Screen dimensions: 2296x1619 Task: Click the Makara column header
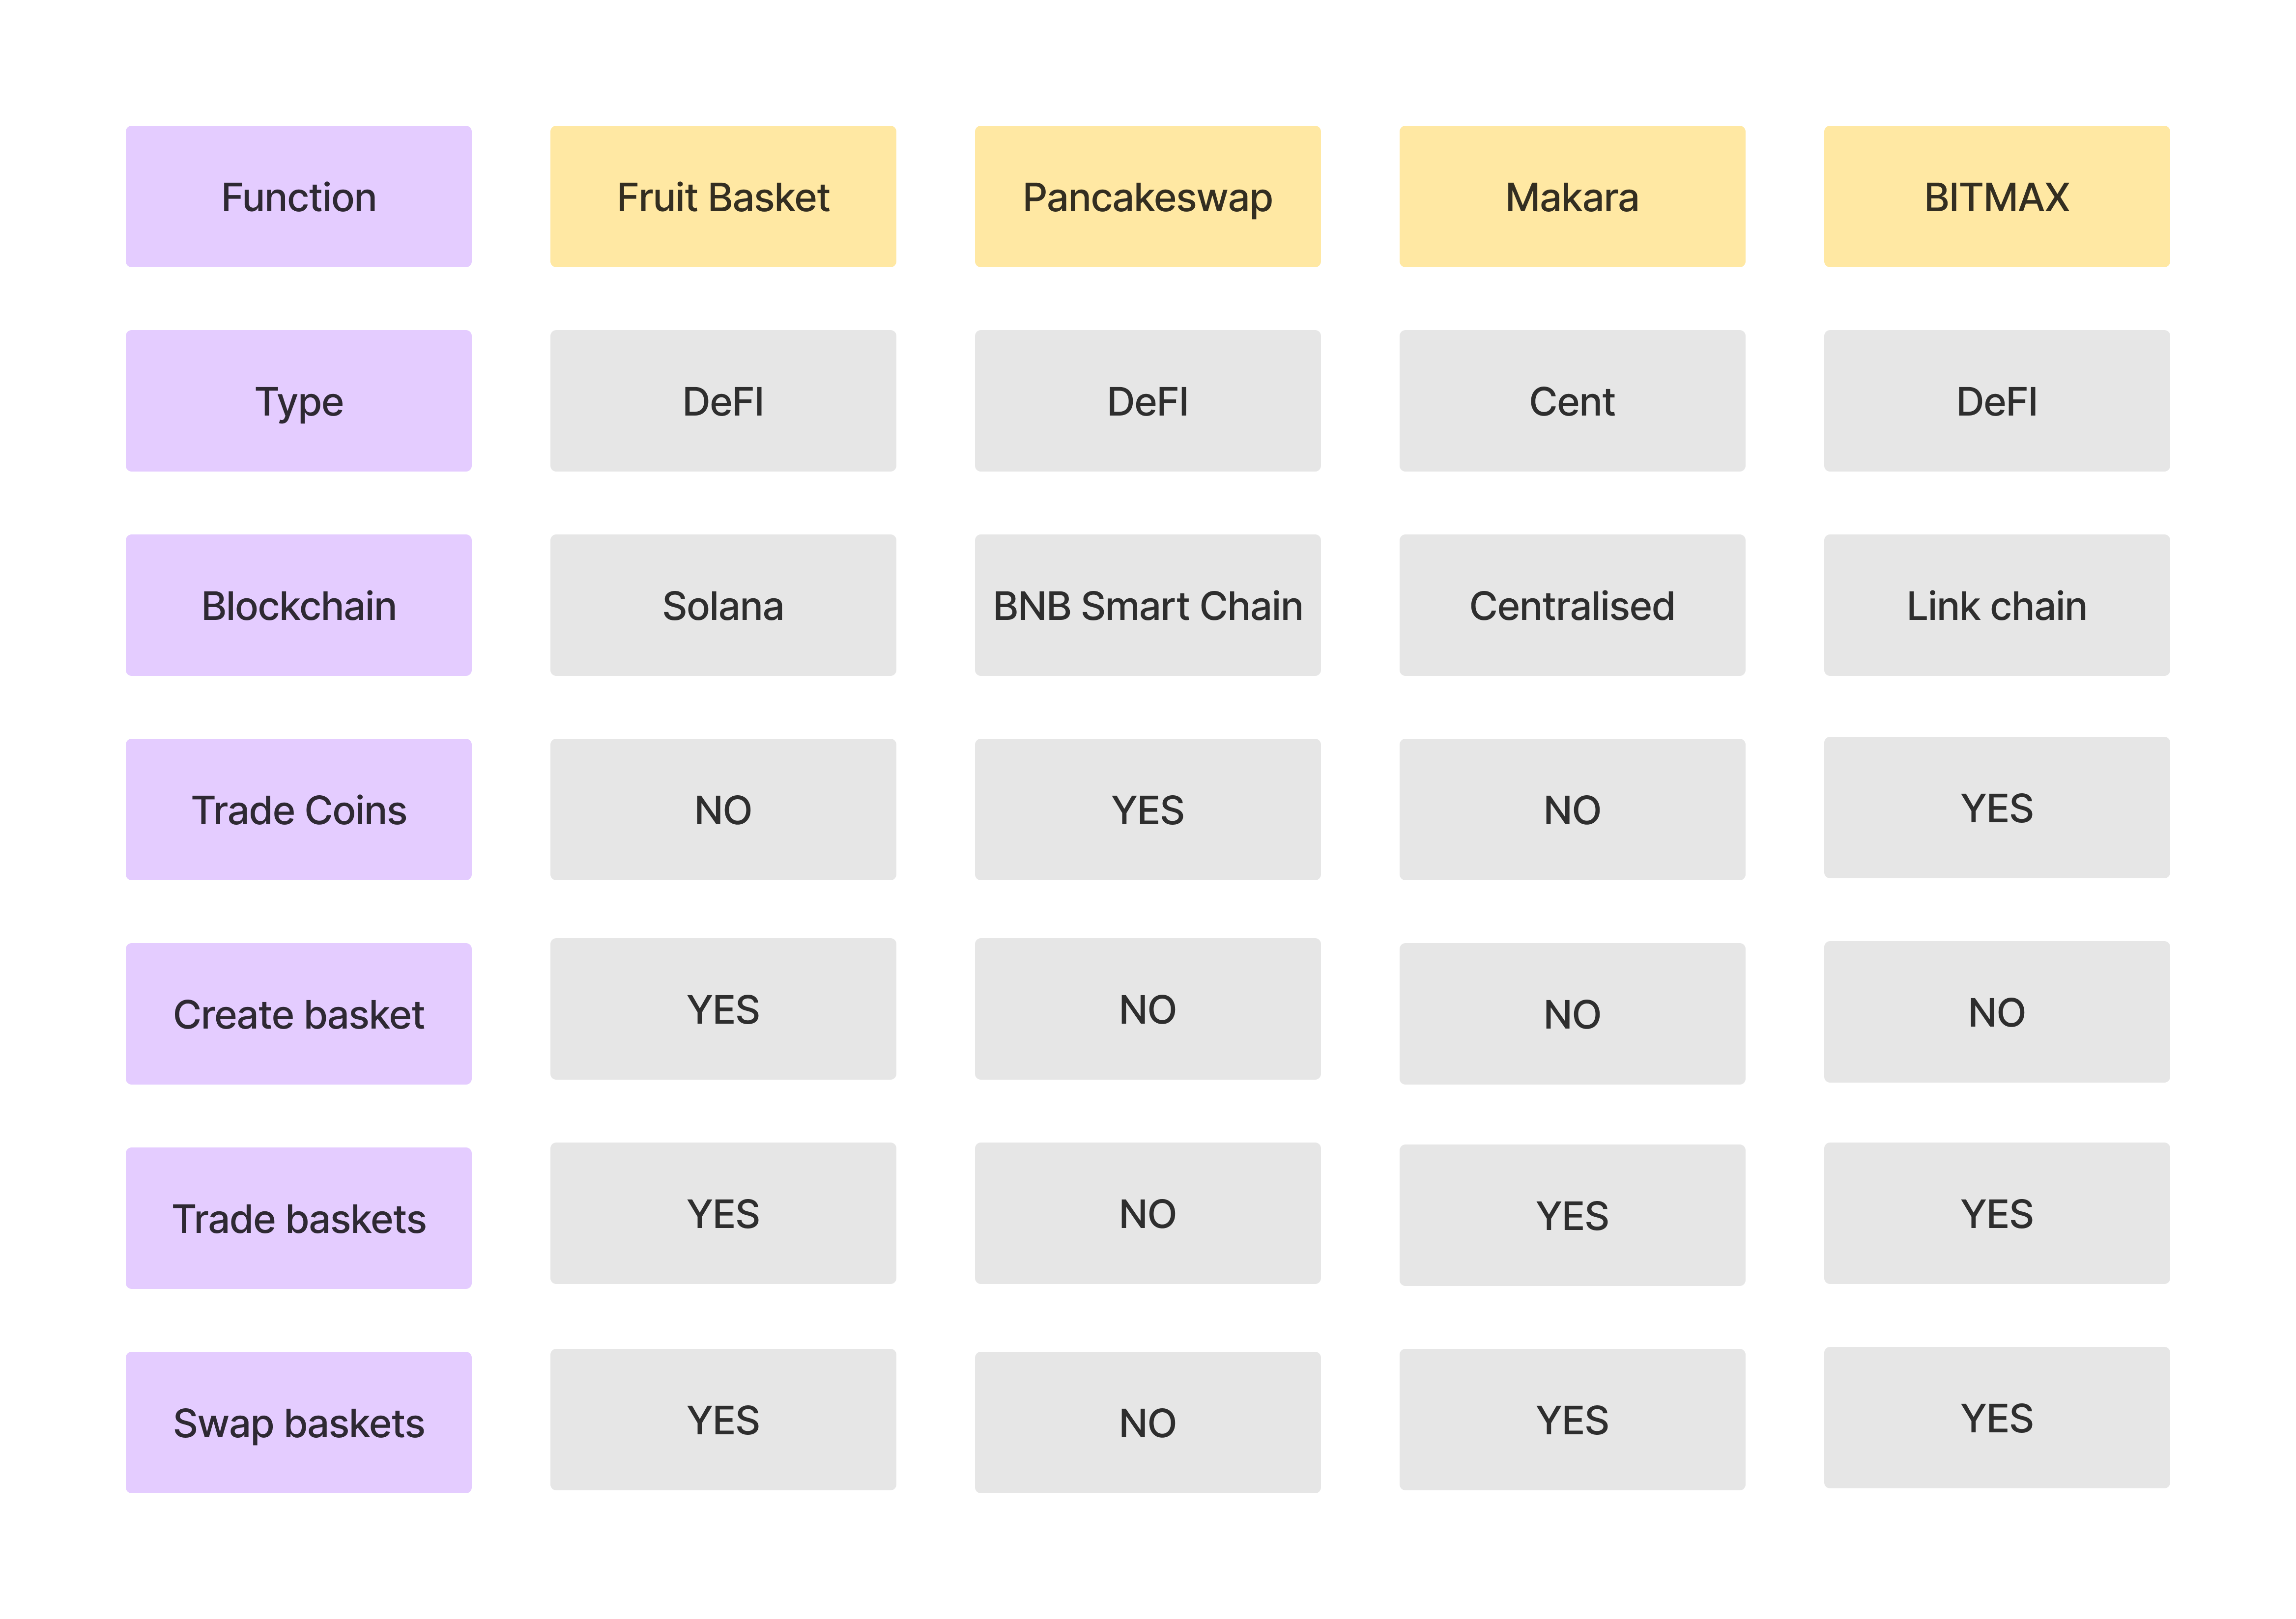point(1572,196)
